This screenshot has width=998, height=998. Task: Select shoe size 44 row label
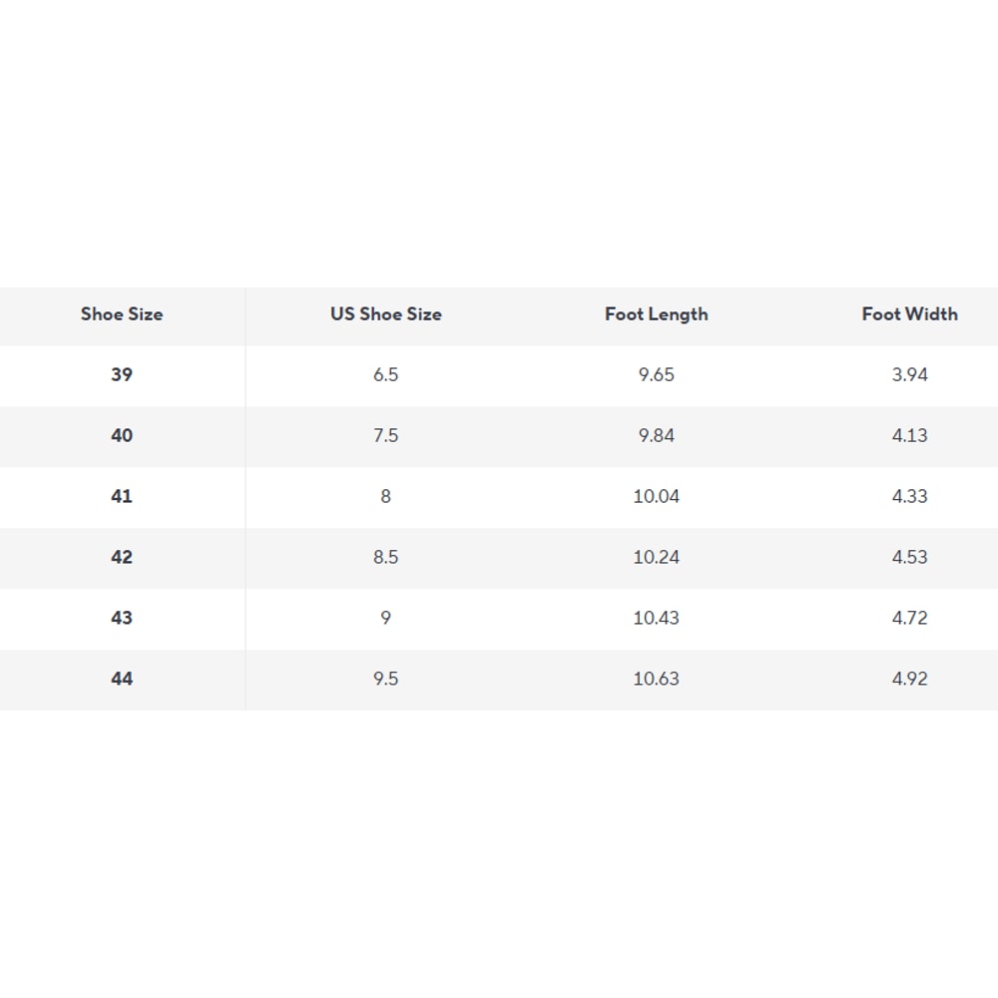click(x=122, y=680)
